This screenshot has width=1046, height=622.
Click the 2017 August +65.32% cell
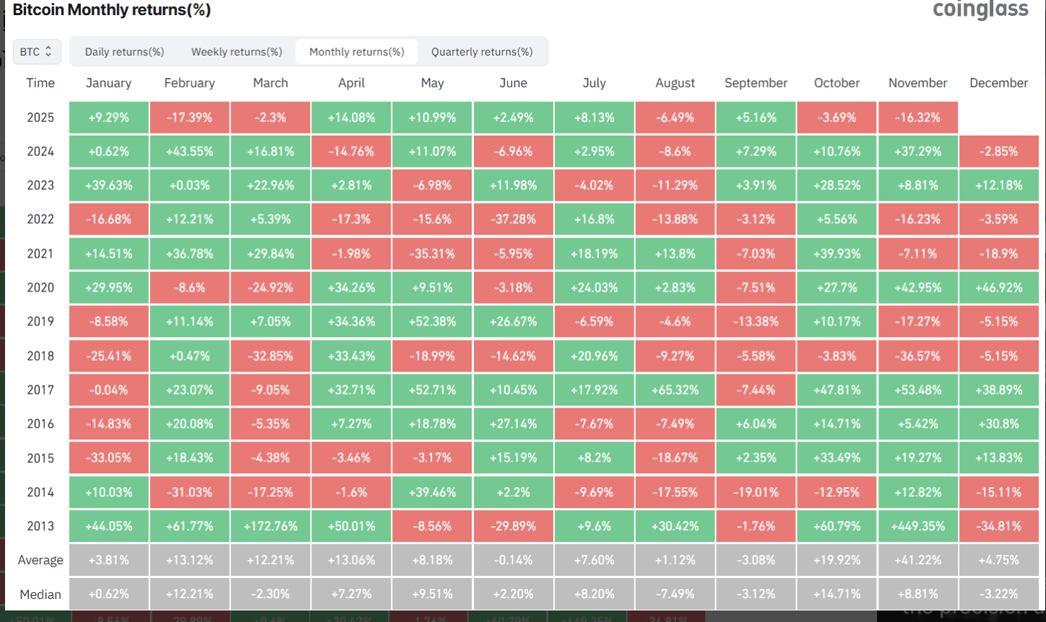[x=675, y=390]
